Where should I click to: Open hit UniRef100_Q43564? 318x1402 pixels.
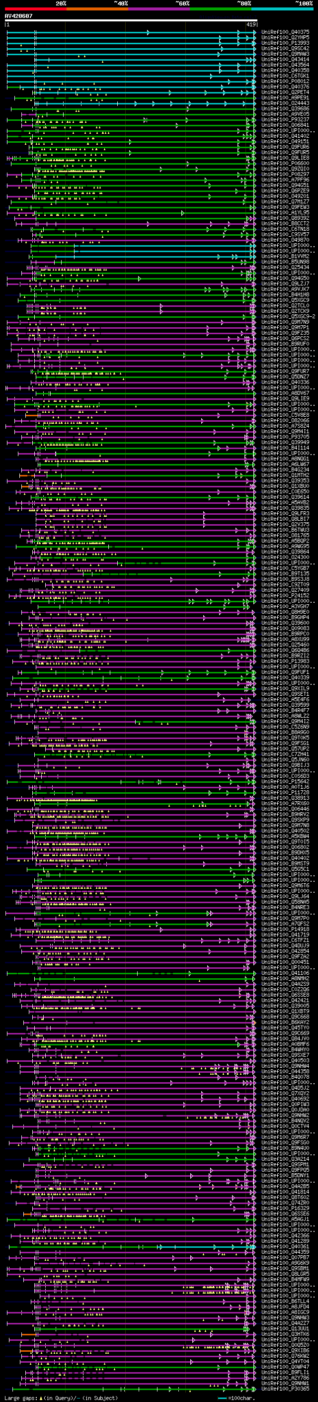pyautogui.click(x=285, y=65)
